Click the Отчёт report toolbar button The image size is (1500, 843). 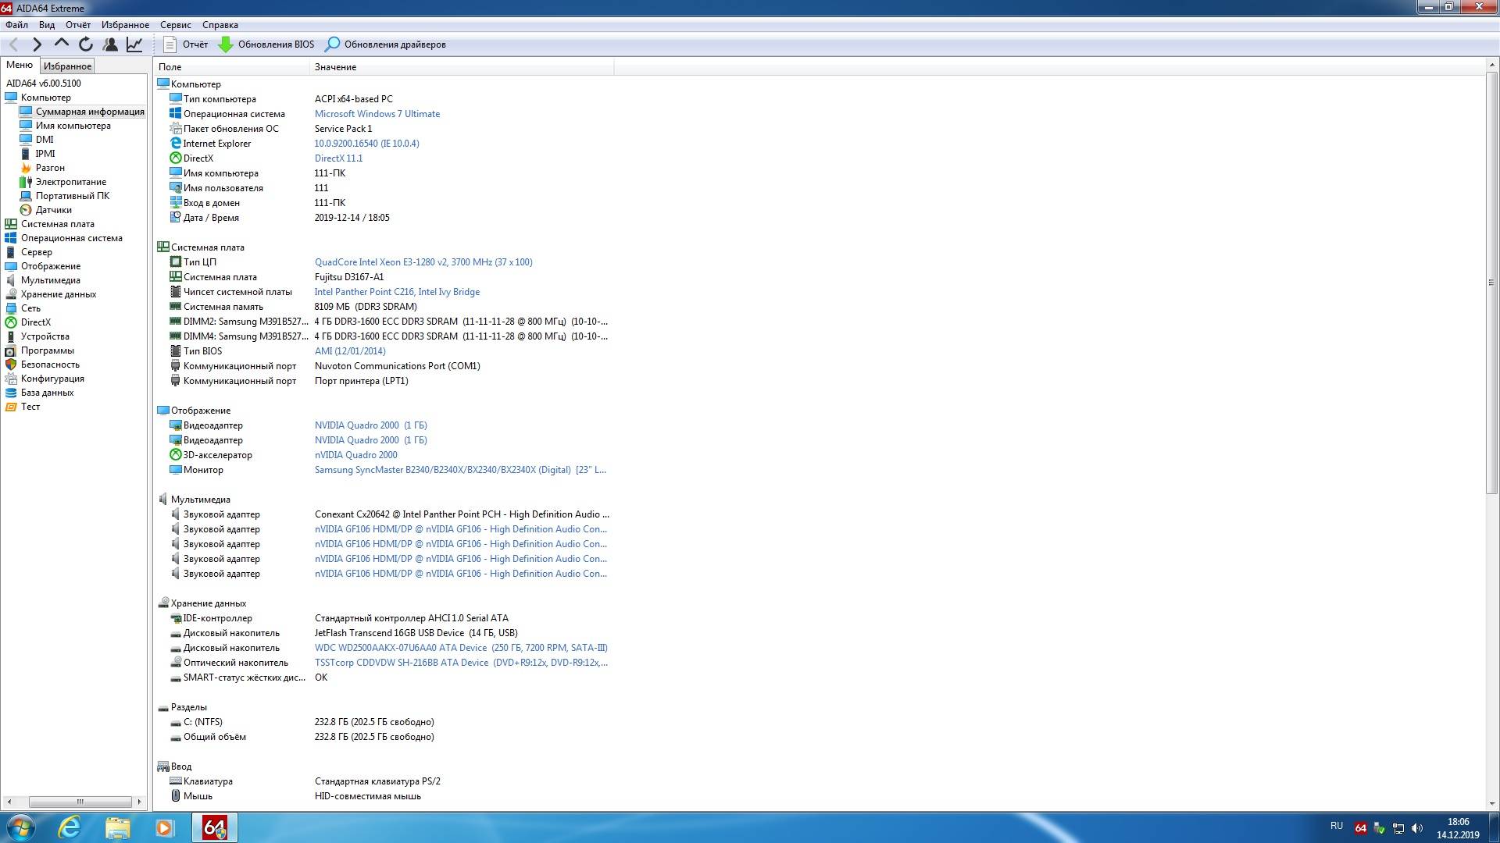click(x=186, y=44)
